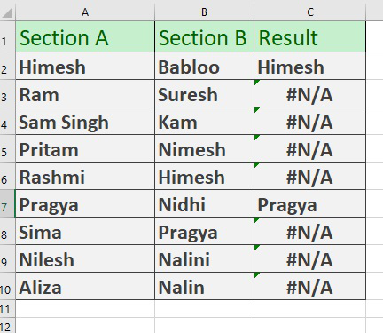Click the Nalini cell
The image size is (383, 333).
[204, 258]
